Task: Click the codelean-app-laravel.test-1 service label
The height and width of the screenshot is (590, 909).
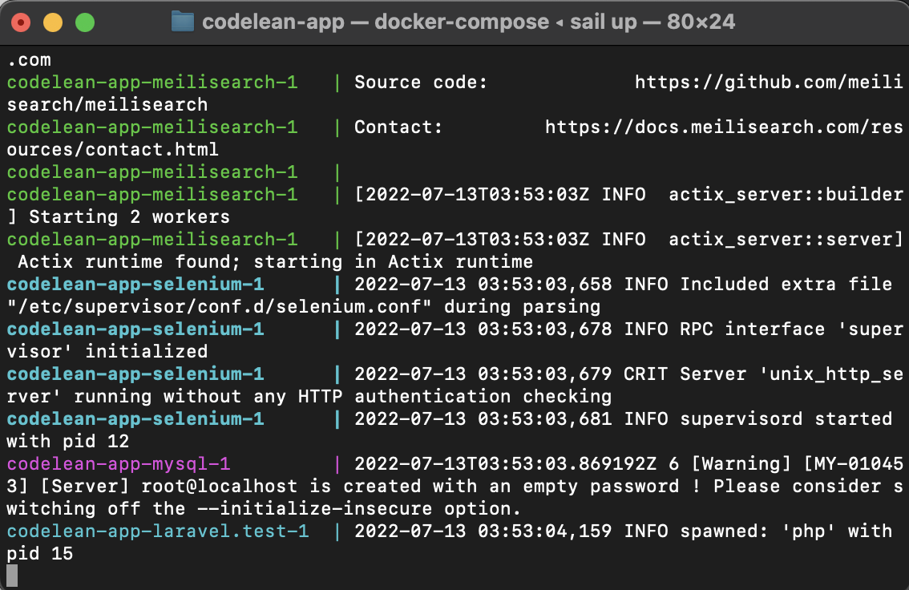Action: click(158, 531)
